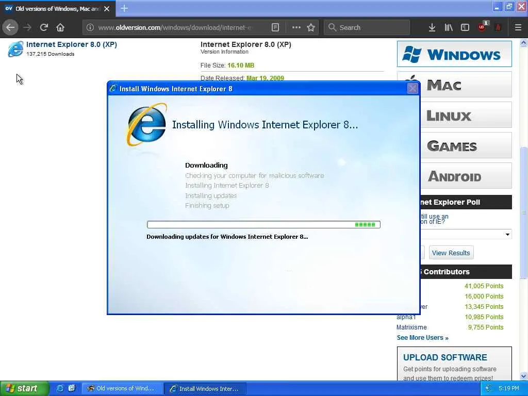The image size is (528, 396).
Task: Bookmark this page with the star icon
Action: coord(311,28)
